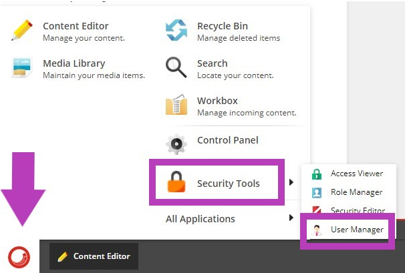Viewport: 405px width, 273px height.
Task: Open the red Sitecore start button
Action: pyautogui.click(x=19, y=257)
